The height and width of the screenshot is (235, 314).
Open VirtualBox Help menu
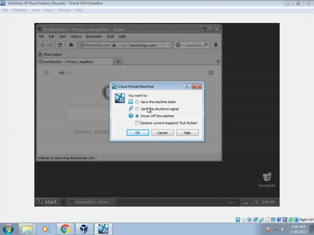click(x=79, y=10)
